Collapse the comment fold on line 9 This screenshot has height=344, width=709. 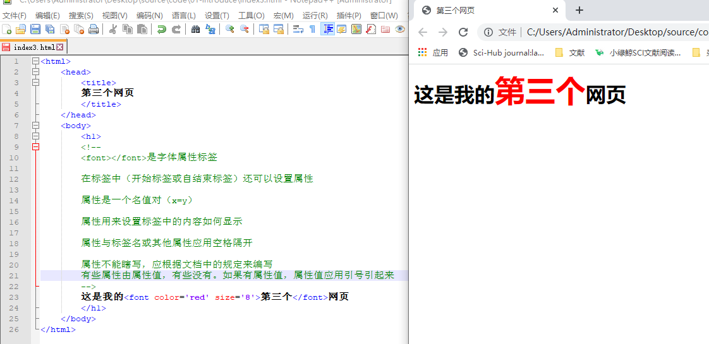pyautogui.click(x=36, y=146)
